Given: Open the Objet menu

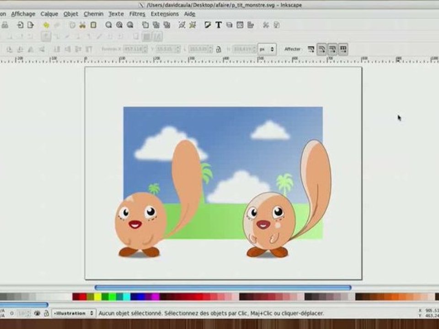Looking at the screenshot, I should click(71, 14).
